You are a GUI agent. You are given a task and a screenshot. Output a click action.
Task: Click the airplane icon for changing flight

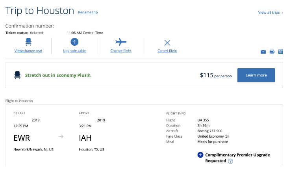[121, 42]
